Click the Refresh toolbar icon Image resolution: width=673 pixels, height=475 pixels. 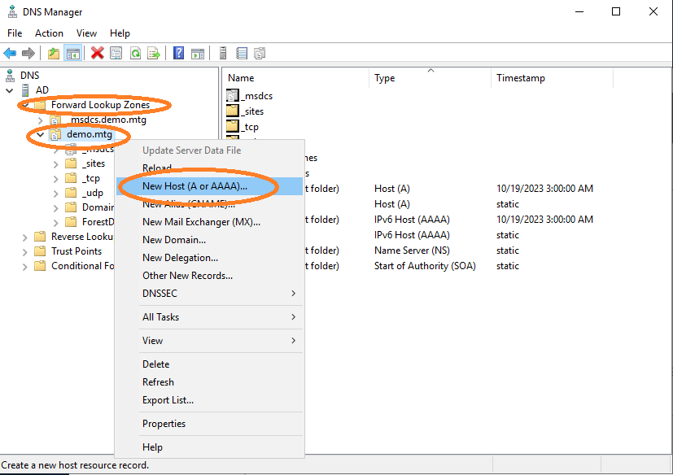(135, 53)
